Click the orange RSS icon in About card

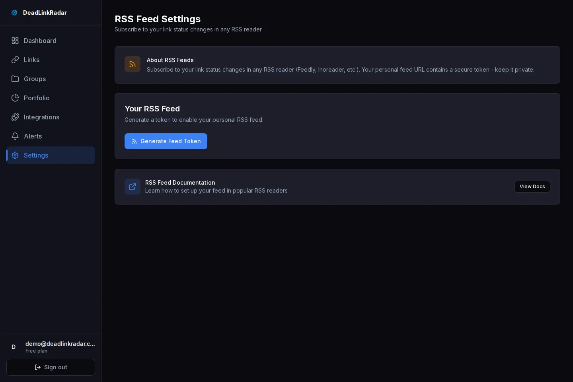pos(133,64)
